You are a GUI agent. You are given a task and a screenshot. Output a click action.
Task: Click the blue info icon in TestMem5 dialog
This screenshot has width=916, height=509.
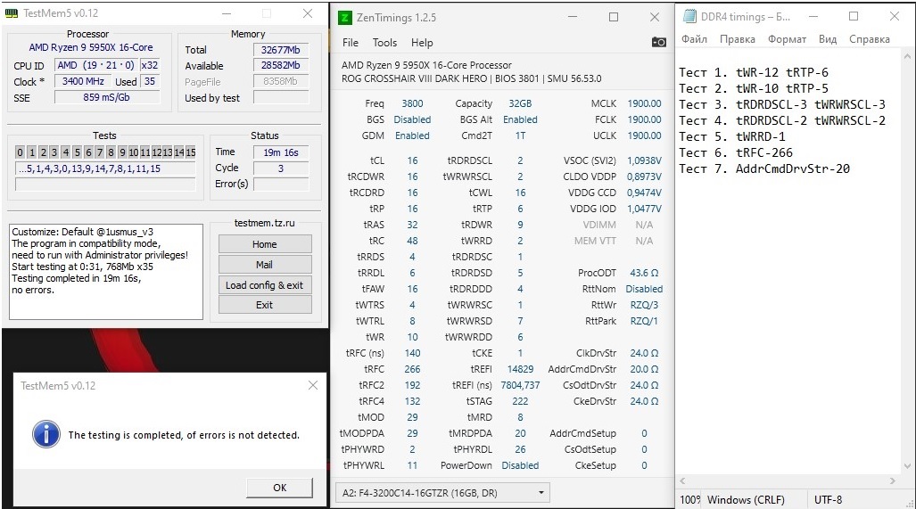46,434
